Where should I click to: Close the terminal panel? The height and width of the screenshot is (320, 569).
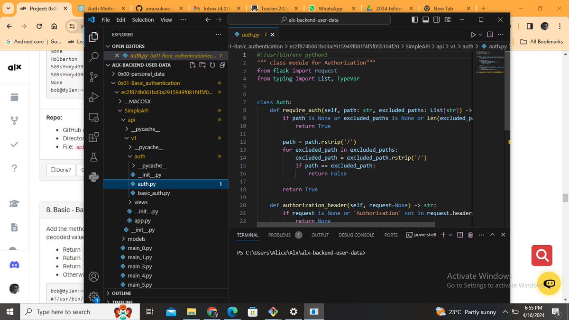503,235
